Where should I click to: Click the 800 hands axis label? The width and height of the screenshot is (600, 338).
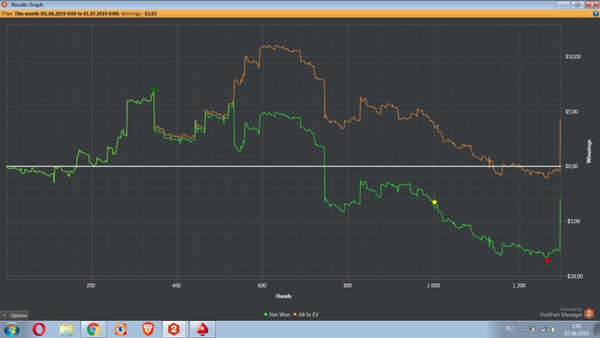[x=348, y=286]
